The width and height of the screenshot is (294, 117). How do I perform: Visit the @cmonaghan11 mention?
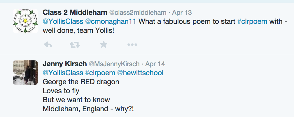111,21
